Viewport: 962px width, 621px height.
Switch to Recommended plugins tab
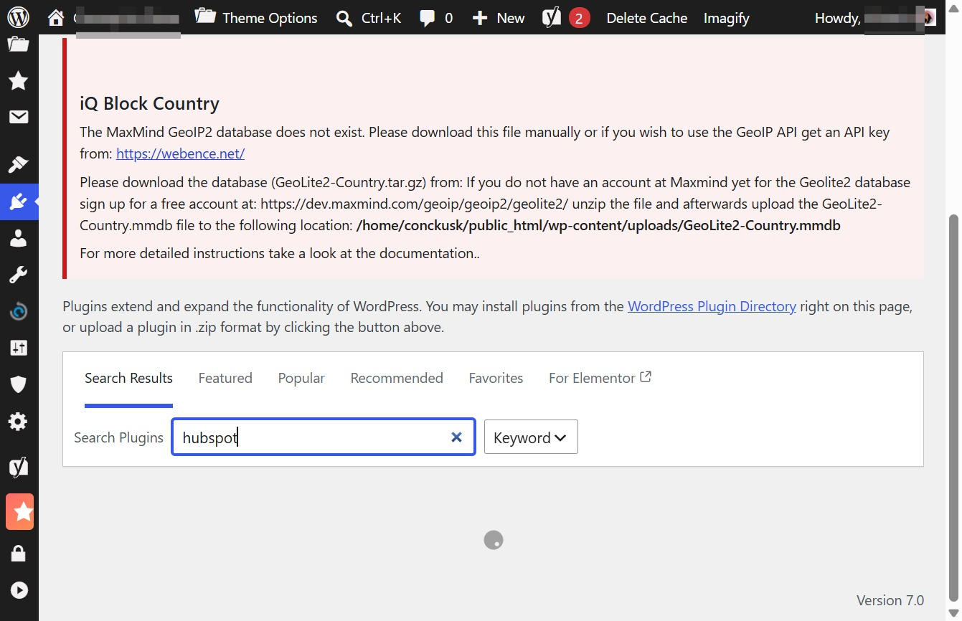(397, 378)
